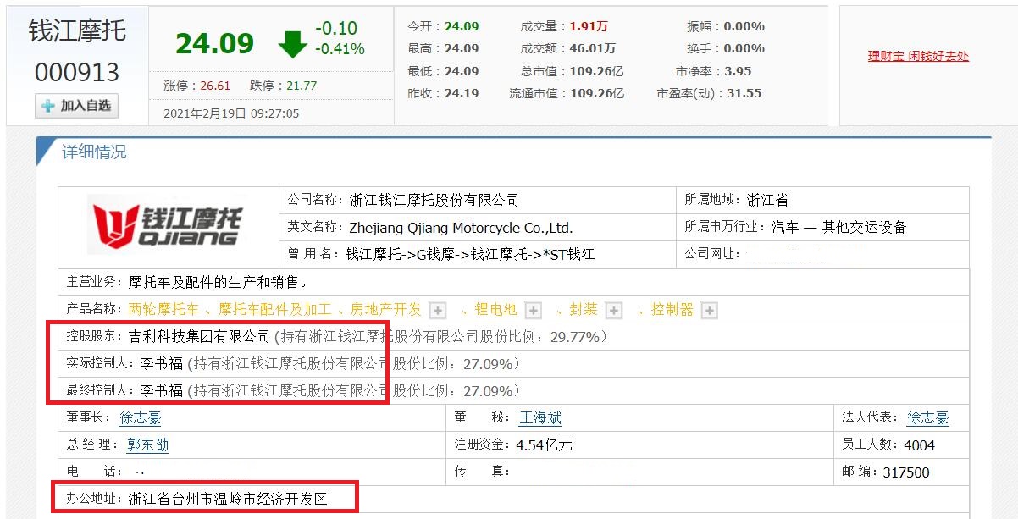The width and height of the screenshot is (1018, 519).
Task: Click the 主营业务 text 摩托车及配件的生产和销售
Action: click(x=219, y=282)
